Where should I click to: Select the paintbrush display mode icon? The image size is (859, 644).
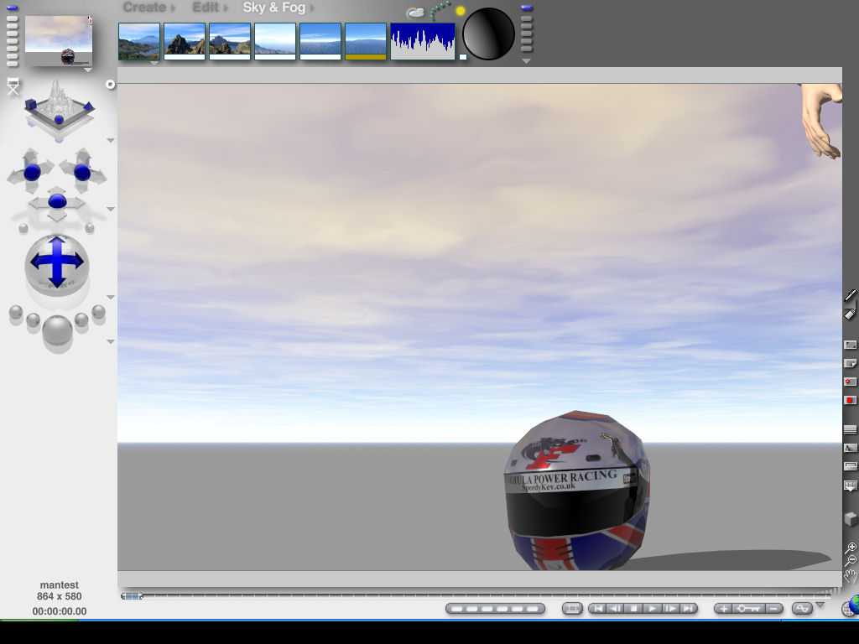point(850,296)
